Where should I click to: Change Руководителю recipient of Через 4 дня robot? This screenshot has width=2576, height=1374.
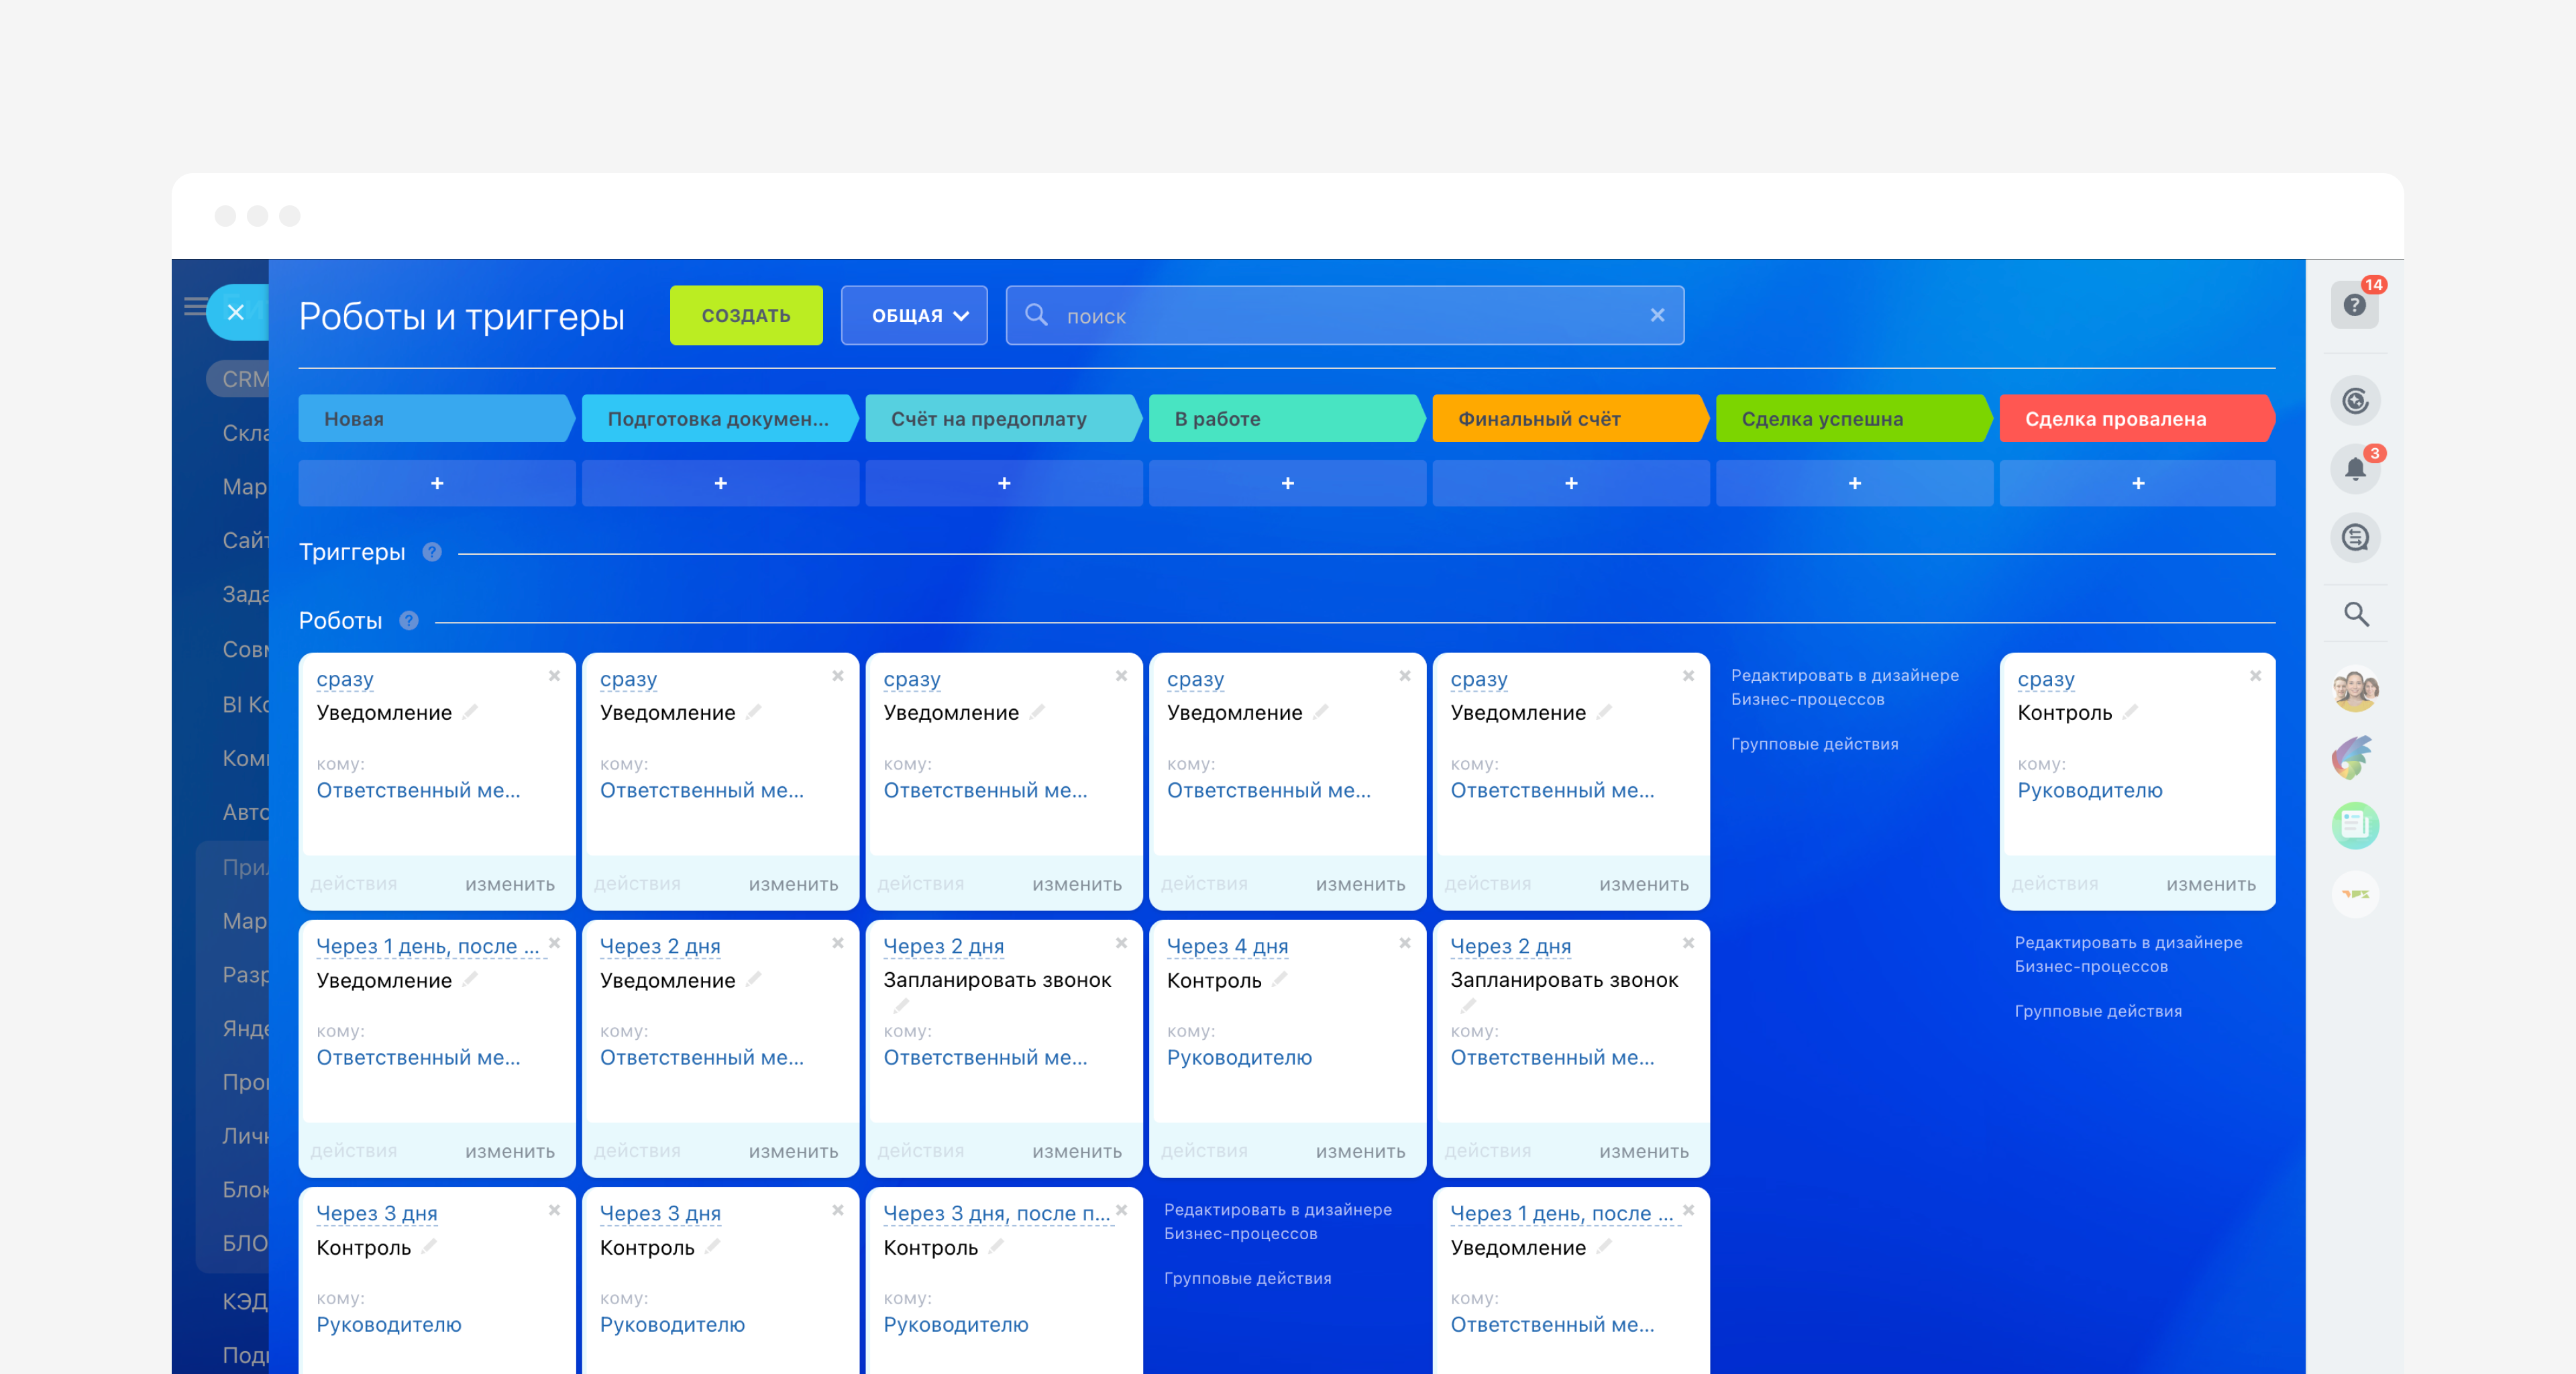[1239, 1057]
